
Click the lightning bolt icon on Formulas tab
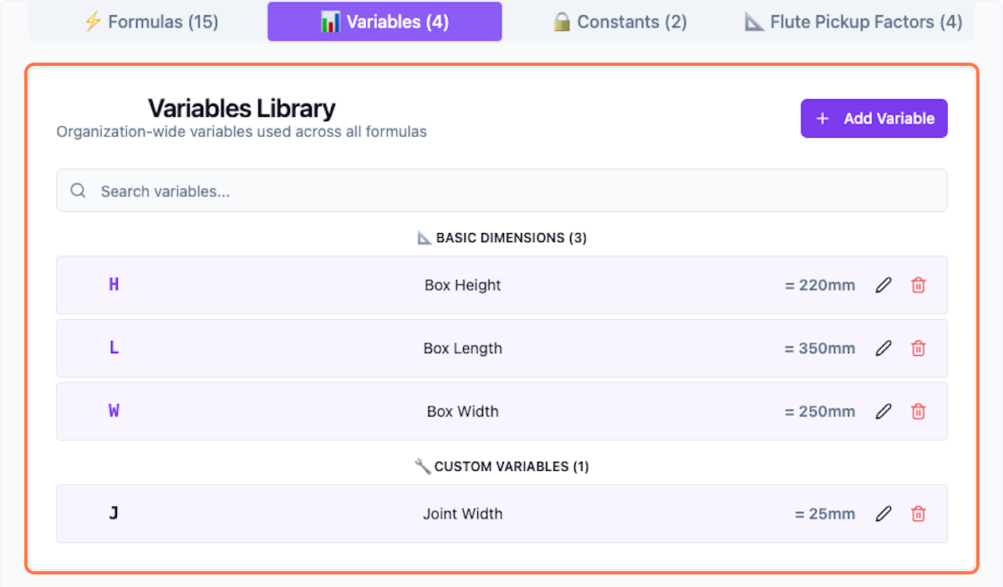92,22
